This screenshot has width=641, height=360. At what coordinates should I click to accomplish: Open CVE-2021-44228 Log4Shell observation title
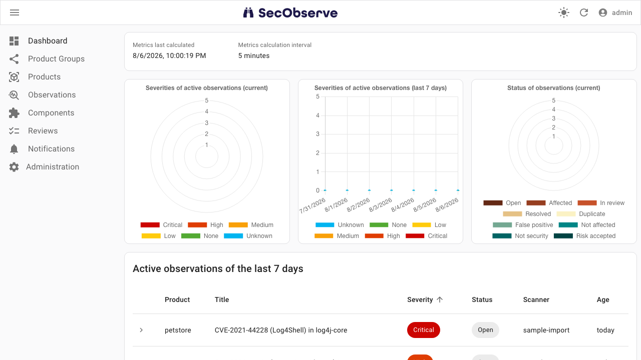pos(281,330)
